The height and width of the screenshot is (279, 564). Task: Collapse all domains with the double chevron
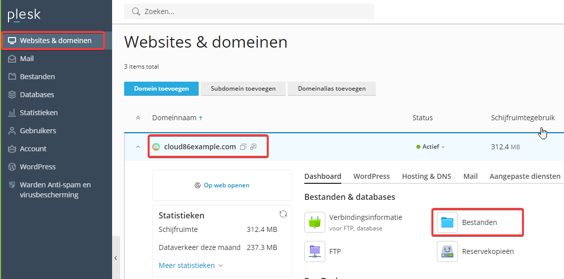(x=138, y=118)
